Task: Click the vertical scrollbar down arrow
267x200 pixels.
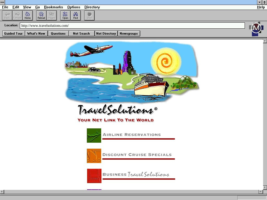Action: pos(265,187)
